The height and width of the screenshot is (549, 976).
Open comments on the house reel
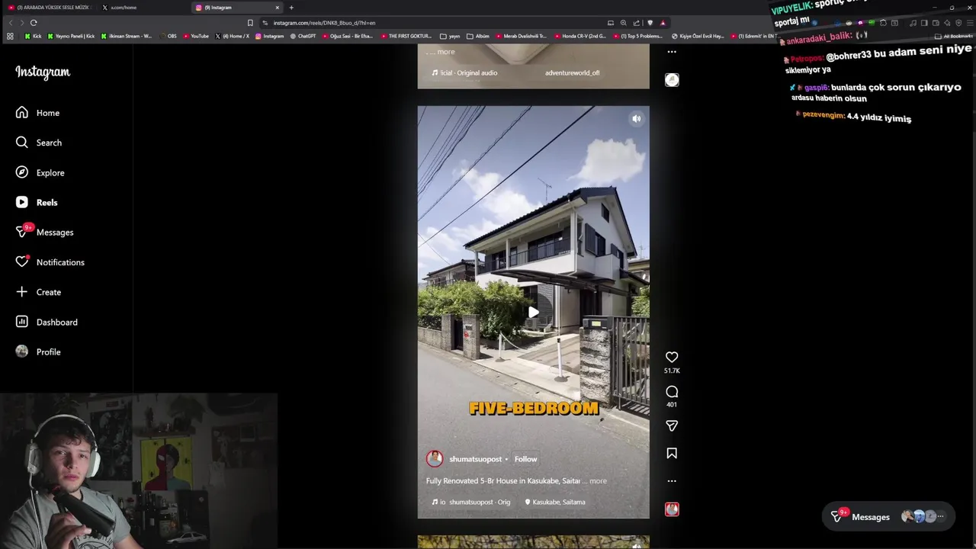(672, 391)
